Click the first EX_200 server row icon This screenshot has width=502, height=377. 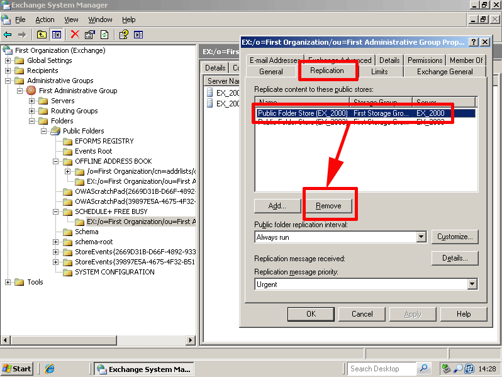click(210, 93)
